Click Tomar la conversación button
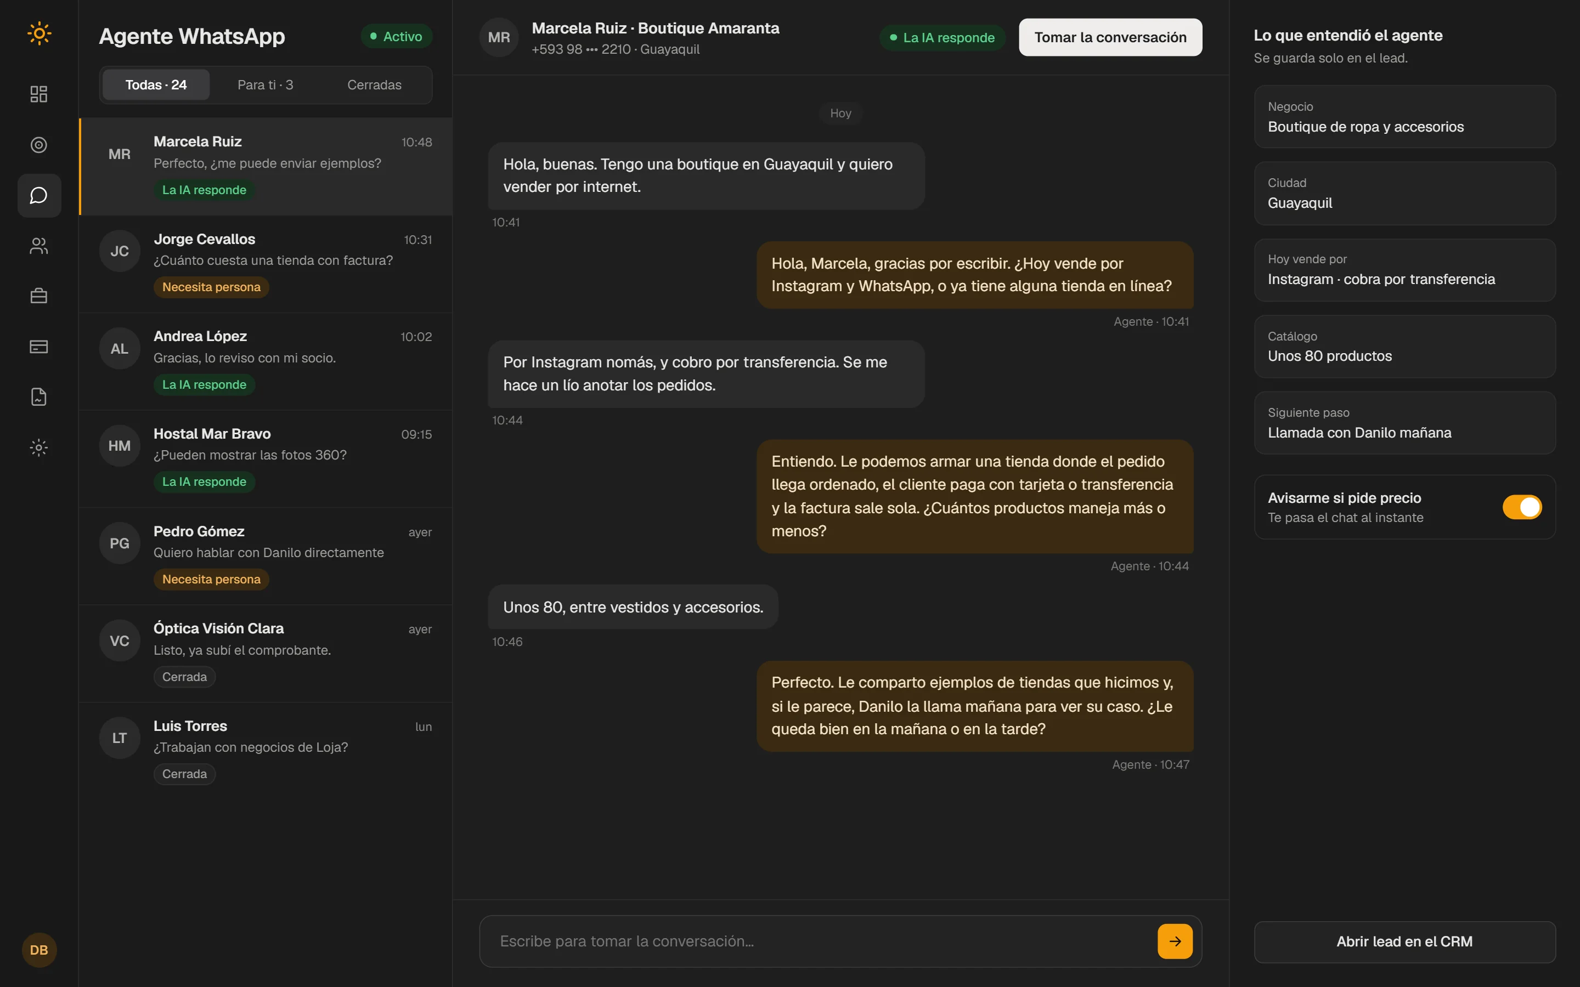This screenshot has width=1580, height=987. point(1110,37)
